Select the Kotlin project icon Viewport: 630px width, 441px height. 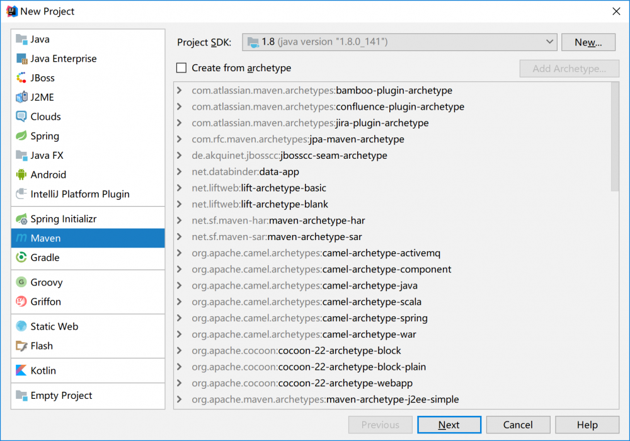(x=21, y=370)
